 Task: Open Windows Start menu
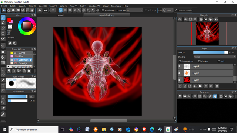4,130
